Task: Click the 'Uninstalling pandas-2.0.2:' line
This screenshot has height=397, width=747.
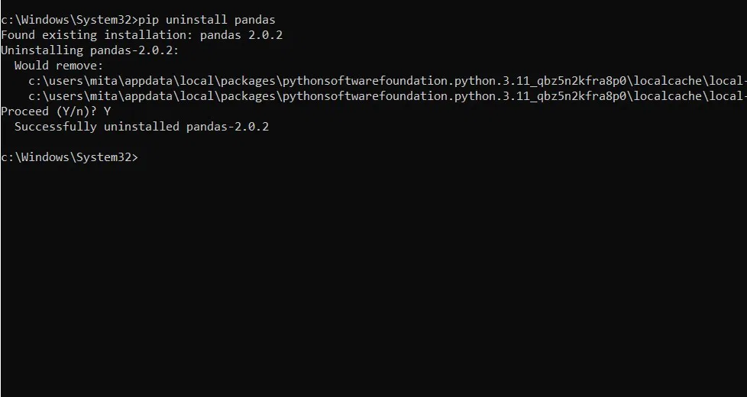Action: [x=90, y=50]
